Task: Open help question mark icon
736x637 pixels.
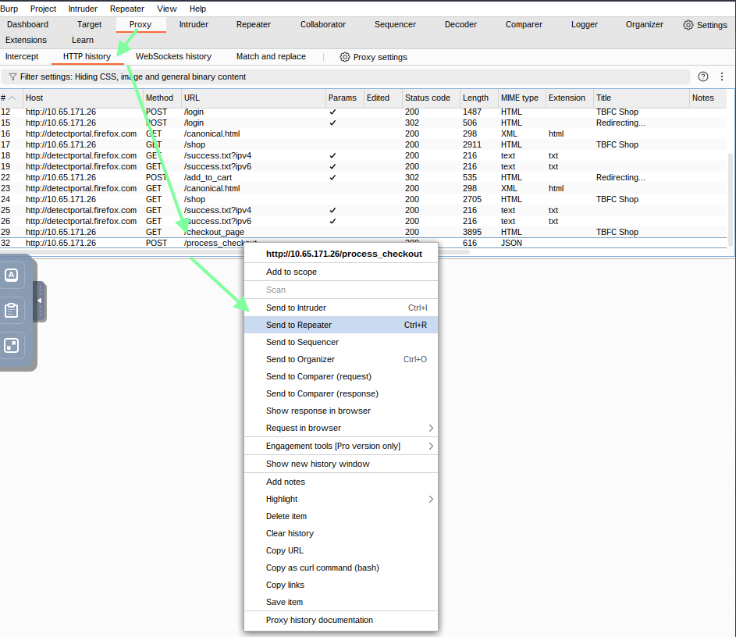Action: (x=703, y=77)
